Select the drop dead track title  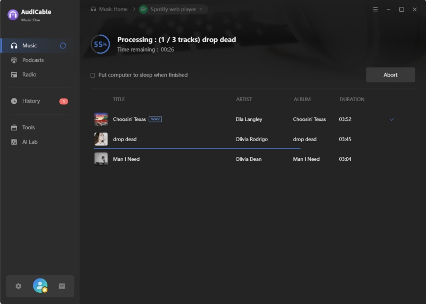coord(125,139)
